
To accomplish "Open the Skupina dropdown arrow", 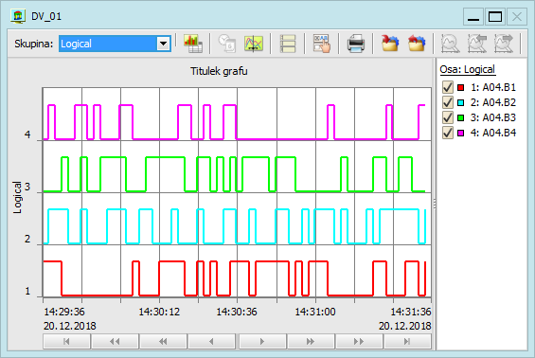I will point(164,44).
